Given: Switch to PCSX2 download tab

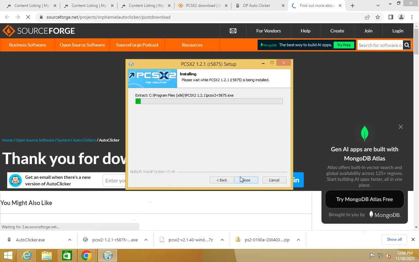Looking at the screenshot, I should point(203,6).
